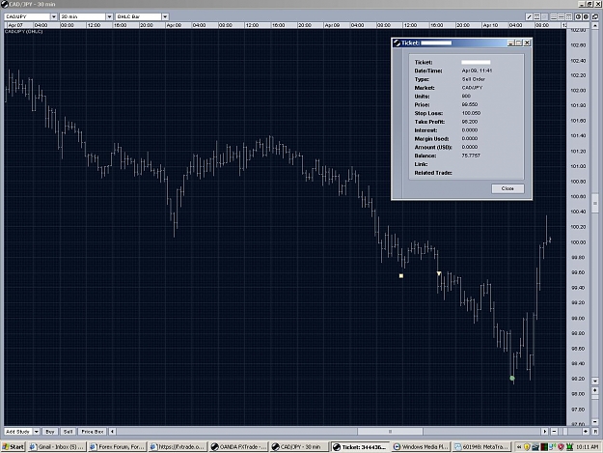Screen dimensions: 603x453
Task: Click the Balance value 75.7757
Action: (471, 156)
